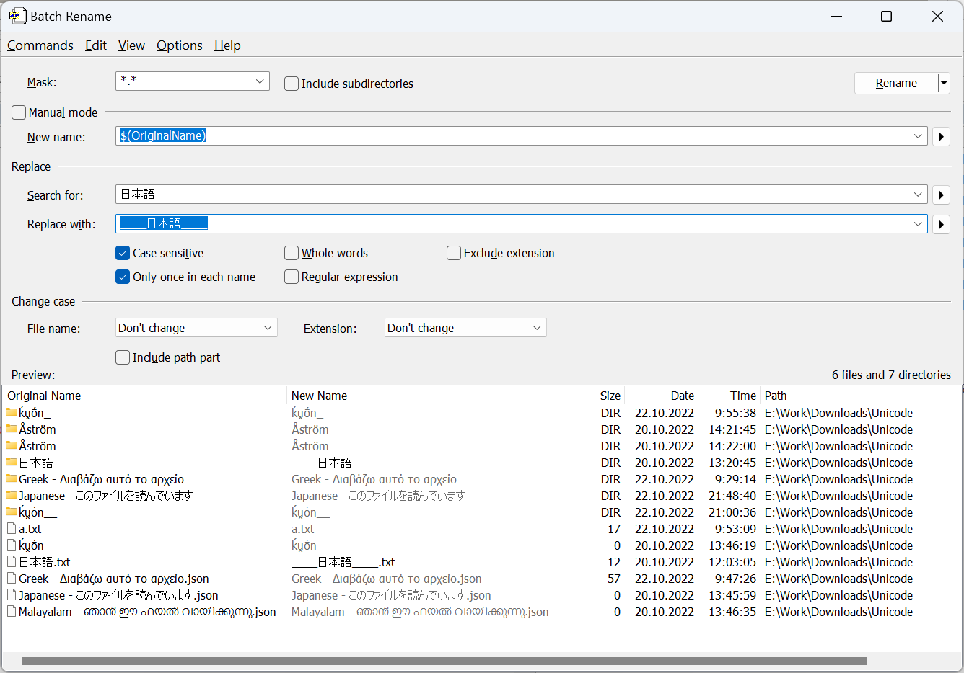This screenshot has width=964, height=673.
Task: Click the file icon of Malayalam json file
Action: 12,612
